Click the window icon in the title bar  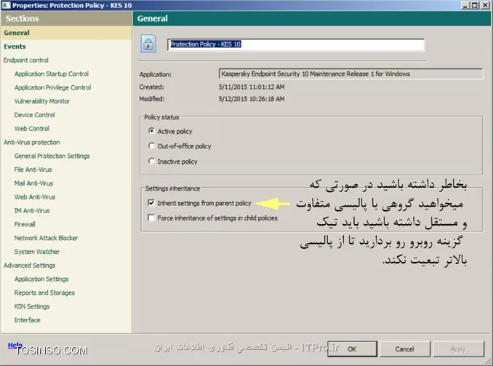(x=6, y=5)
